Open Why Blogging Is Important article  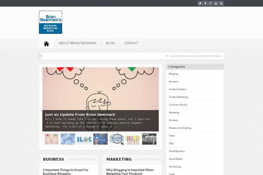(130, 171)
